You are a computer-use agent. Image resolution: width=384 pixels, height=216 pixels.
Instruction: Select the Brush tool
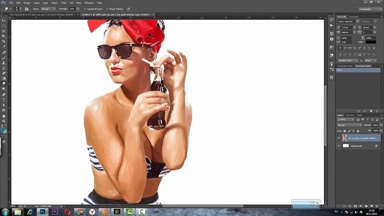tap(4, 58)
